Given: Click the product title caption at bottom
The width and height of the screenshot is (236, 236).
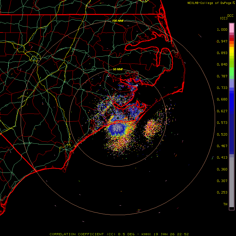Looking at the screenshot, I should 119,234.
